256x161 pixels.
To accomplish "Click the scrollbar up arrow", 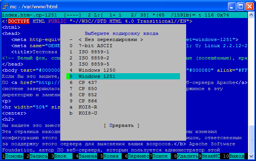I will coord(251,15).
